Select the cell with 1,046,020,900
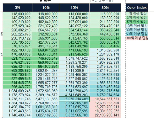 (105, 50)
